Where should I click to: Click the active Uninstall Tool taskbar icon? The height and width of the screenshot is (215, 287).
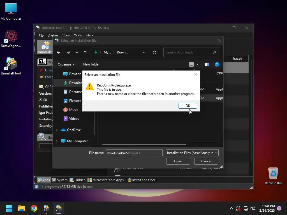pyautogui.click(x=59, y=208)
